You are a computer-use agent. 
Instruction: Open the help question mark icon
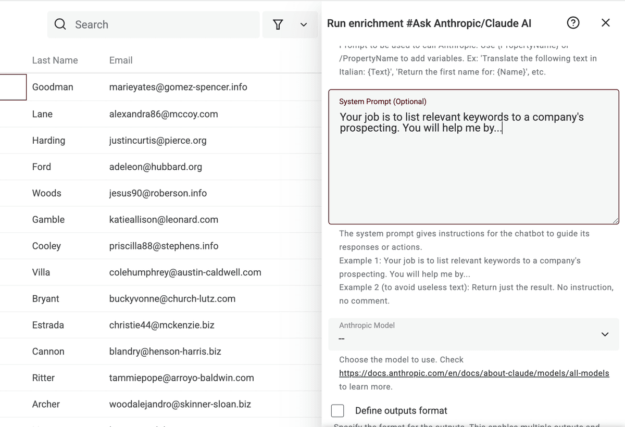click(573, 22)
